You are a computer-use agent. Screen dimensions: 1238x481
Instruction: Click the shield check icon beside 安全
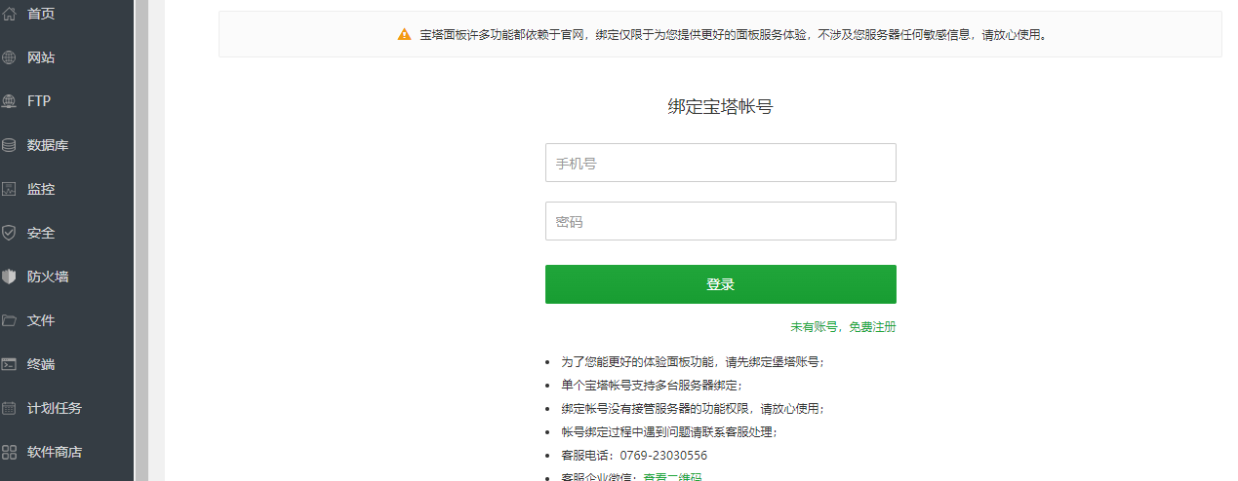[9, 233]
